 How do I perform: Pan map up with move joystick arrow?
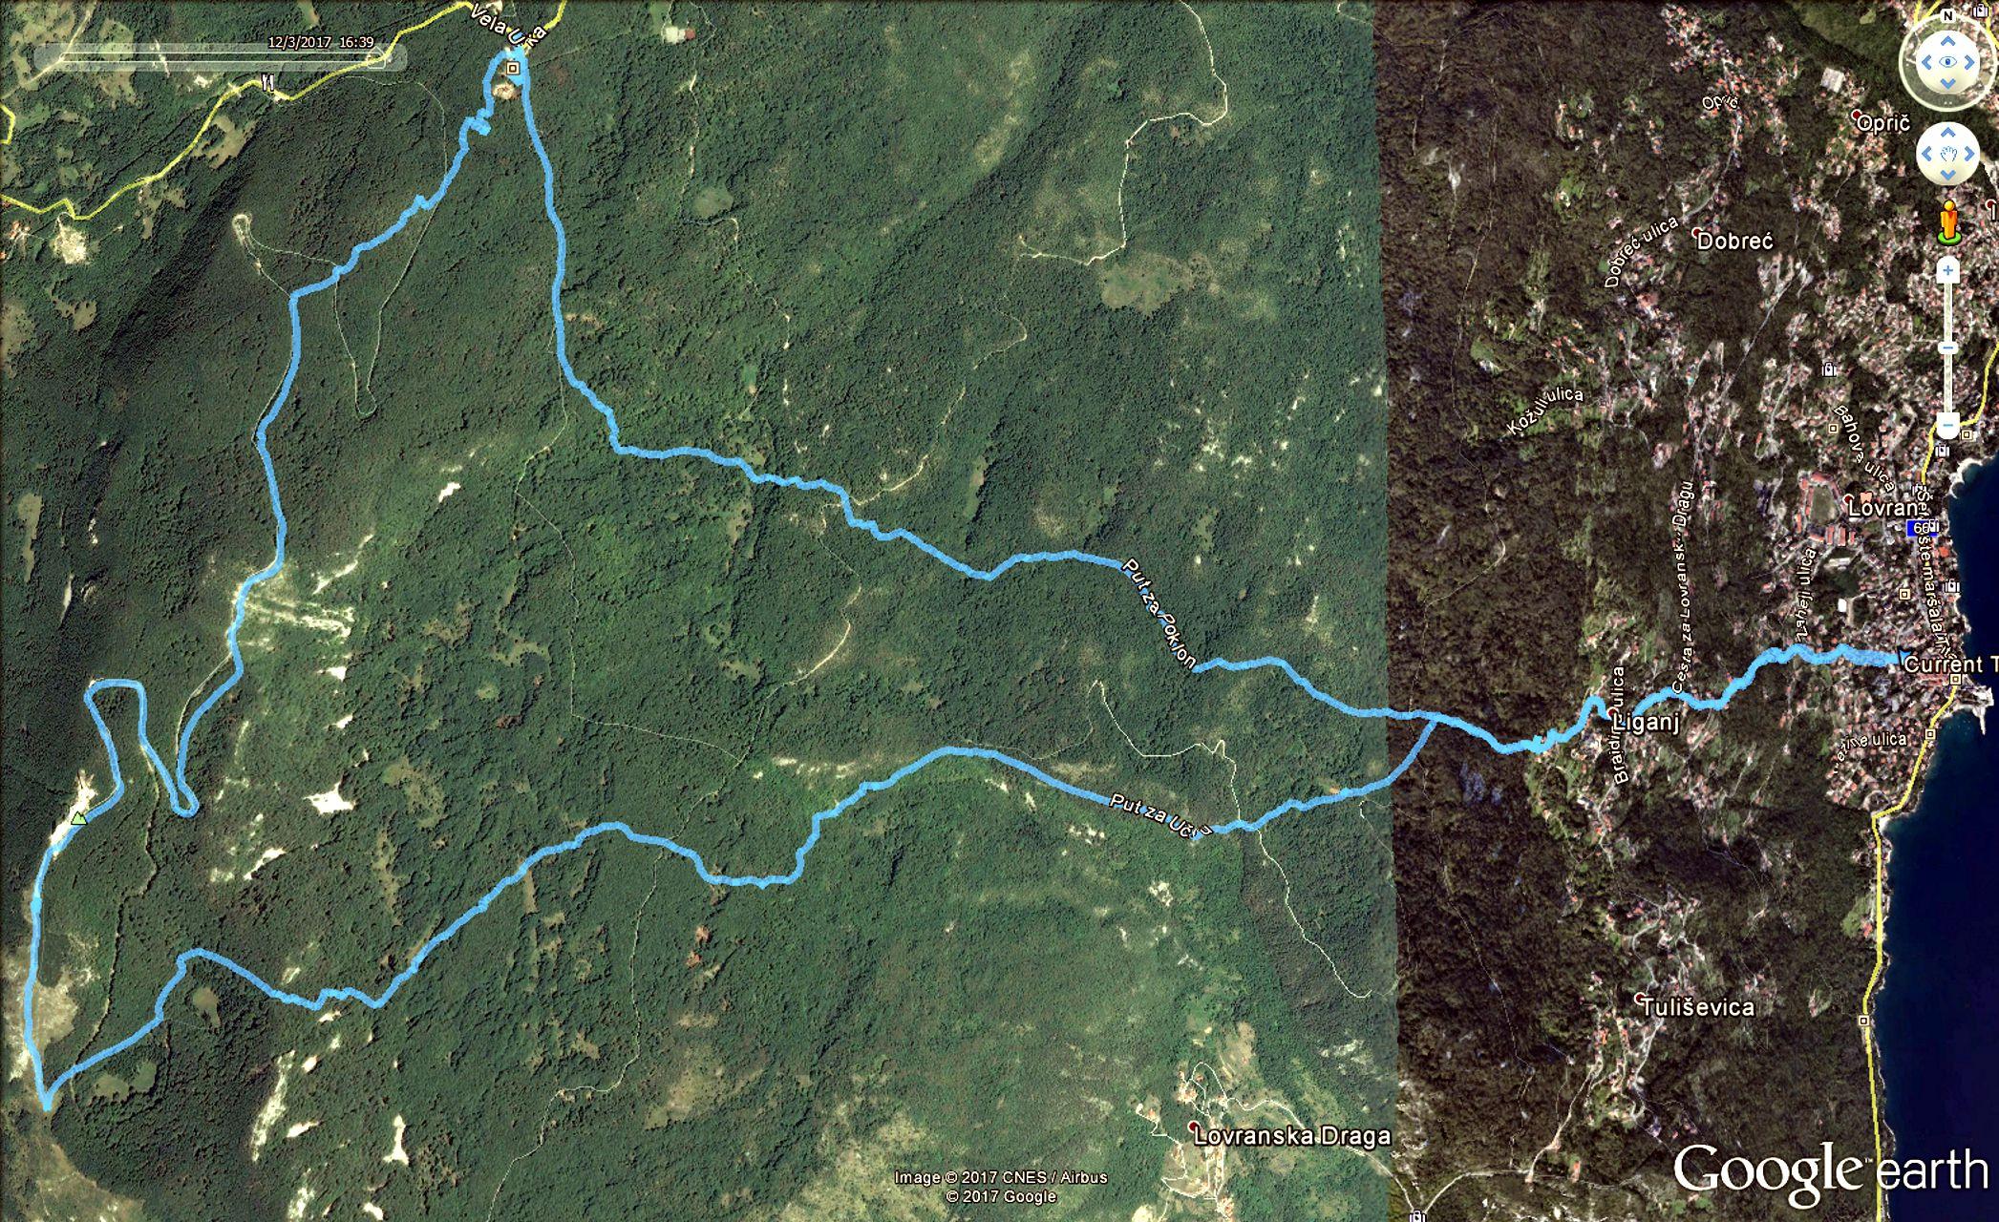point(1947,133)
